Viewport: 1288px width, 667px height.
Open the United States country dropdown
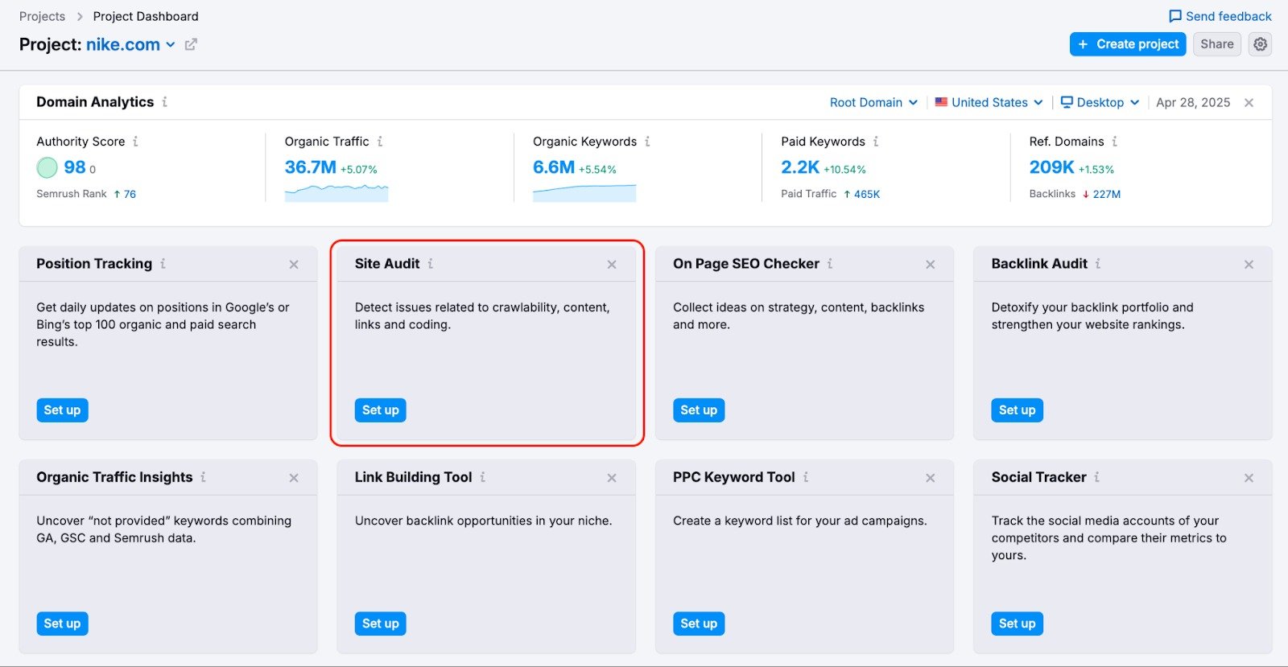[x=989, y=103]
